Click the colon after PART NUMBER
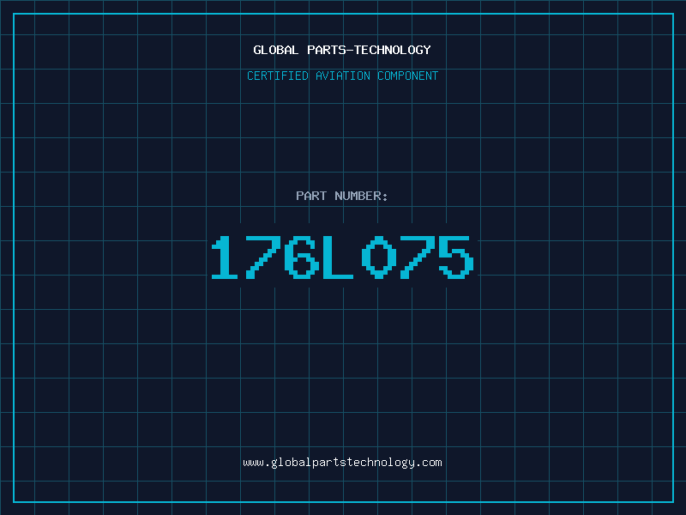 (385, 197)
